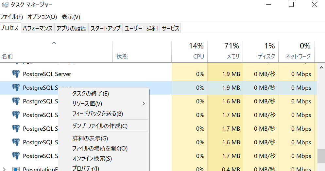325x171 pixels.
Task: Open the ファイル(F) menu
Action: click(11, 17)
